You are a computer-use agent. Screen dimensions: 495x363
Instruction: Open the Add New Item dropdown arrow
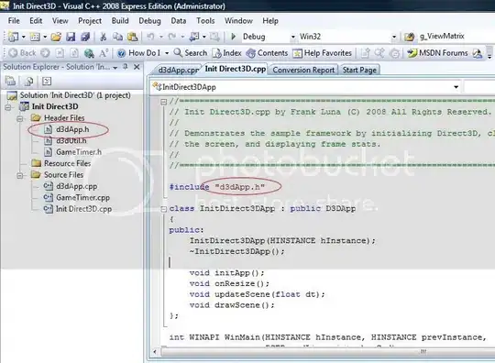point(45,37)
